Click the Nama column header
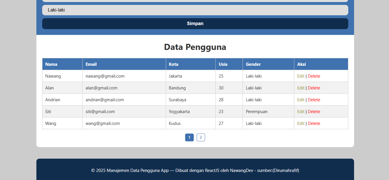 [x=51, y=64]
